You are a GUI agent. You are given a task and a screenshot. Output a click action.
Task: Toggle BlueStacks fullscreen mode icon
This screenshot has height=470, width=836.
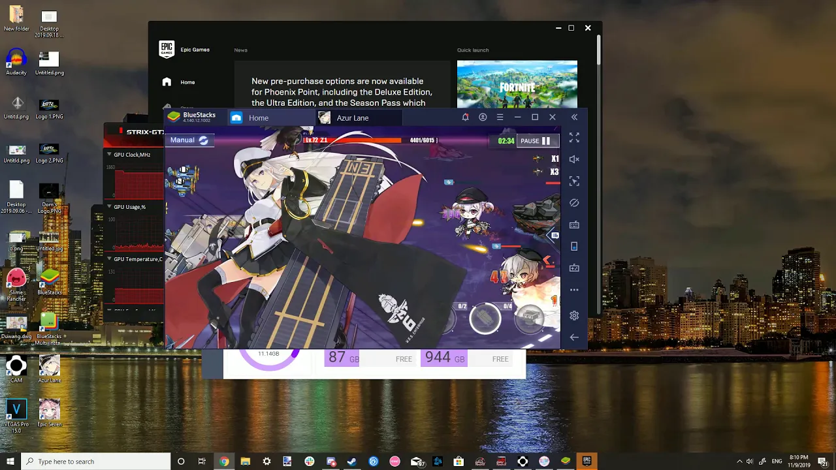(x=574, y=138)
